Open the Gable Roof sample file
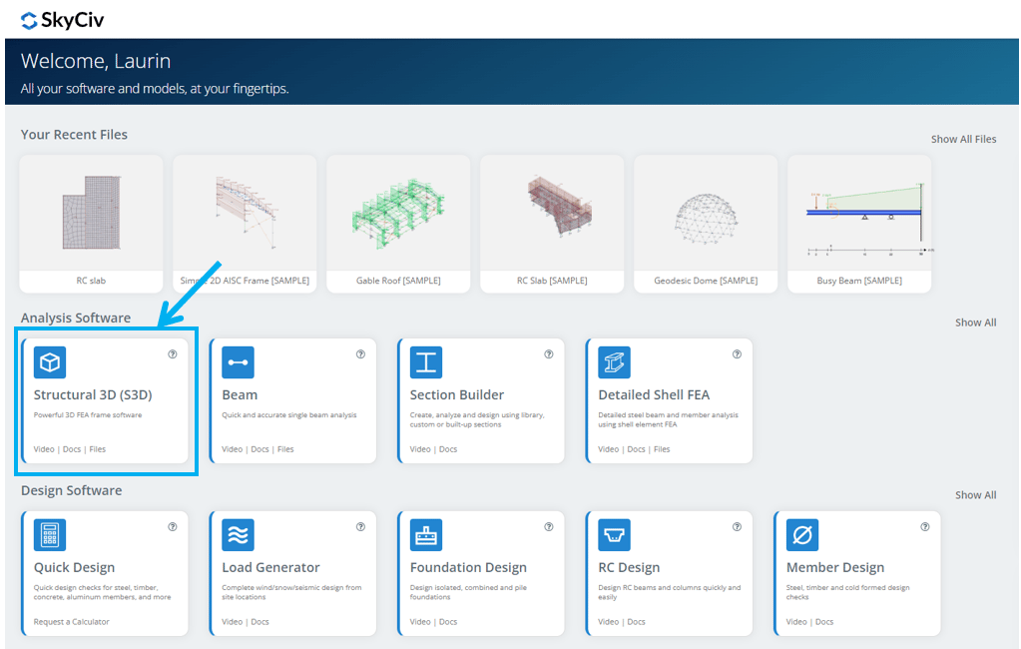This screenshot has height=649, width=1021. [398, 224]
